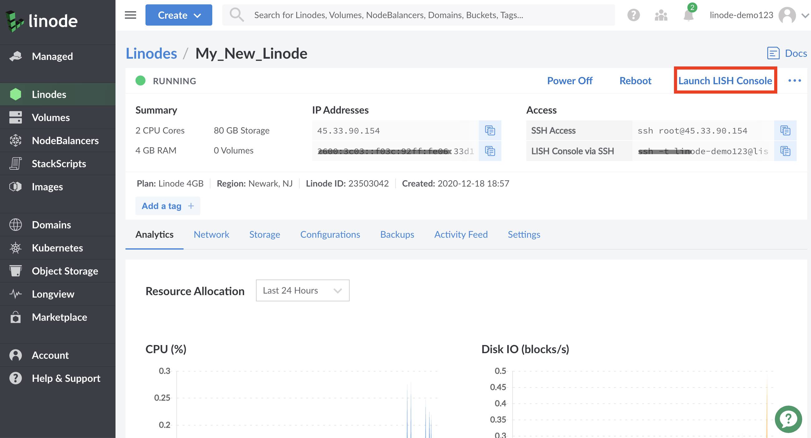Collapse the sidebar with hamburger menu
811x438 pixels.
pos(130,15)
